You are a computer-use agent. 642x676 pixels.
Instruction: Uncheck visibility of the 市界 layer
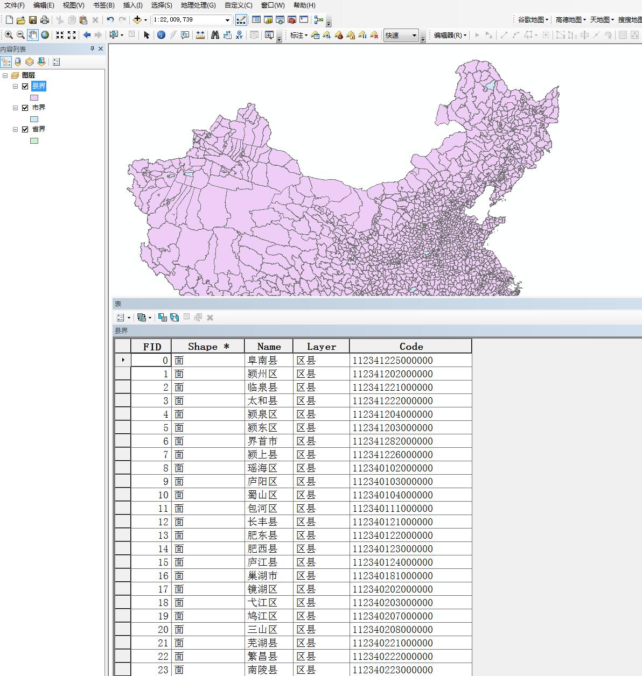25,107
